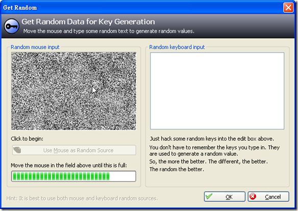Confirm with the OK button

[x=225, y=197]
